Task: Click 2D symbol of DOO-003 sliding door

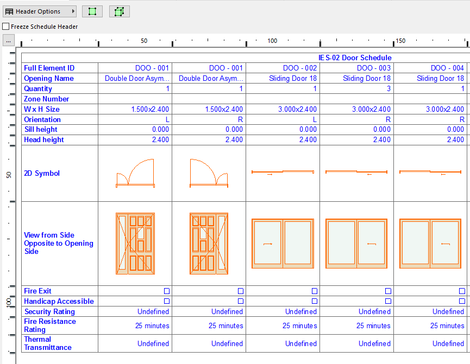Action: pyautogui.click(x=356, y=172)
